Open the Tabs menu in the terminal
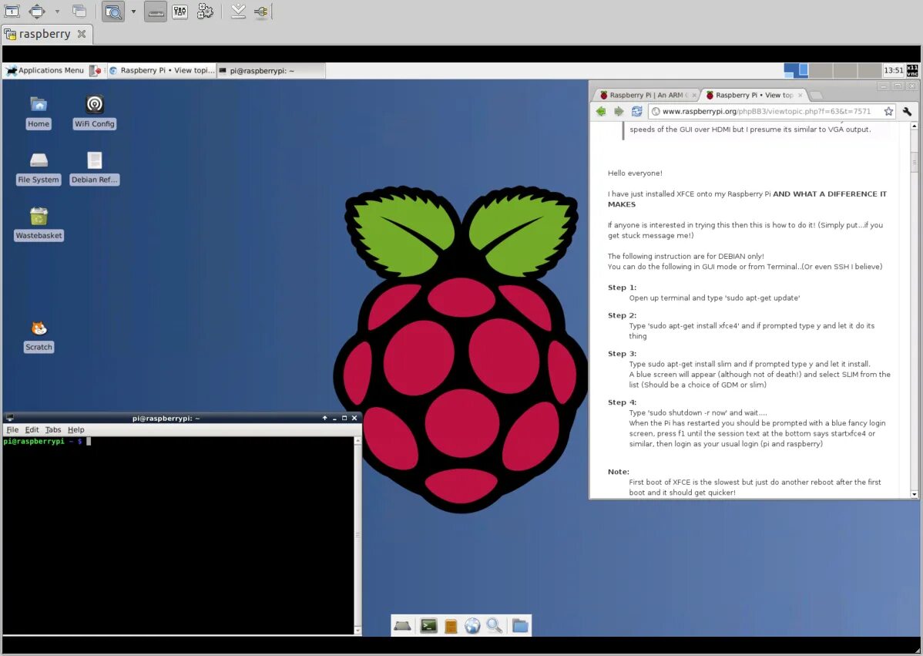923x656 pixels. pyautogui.click(x=53, y=430)
